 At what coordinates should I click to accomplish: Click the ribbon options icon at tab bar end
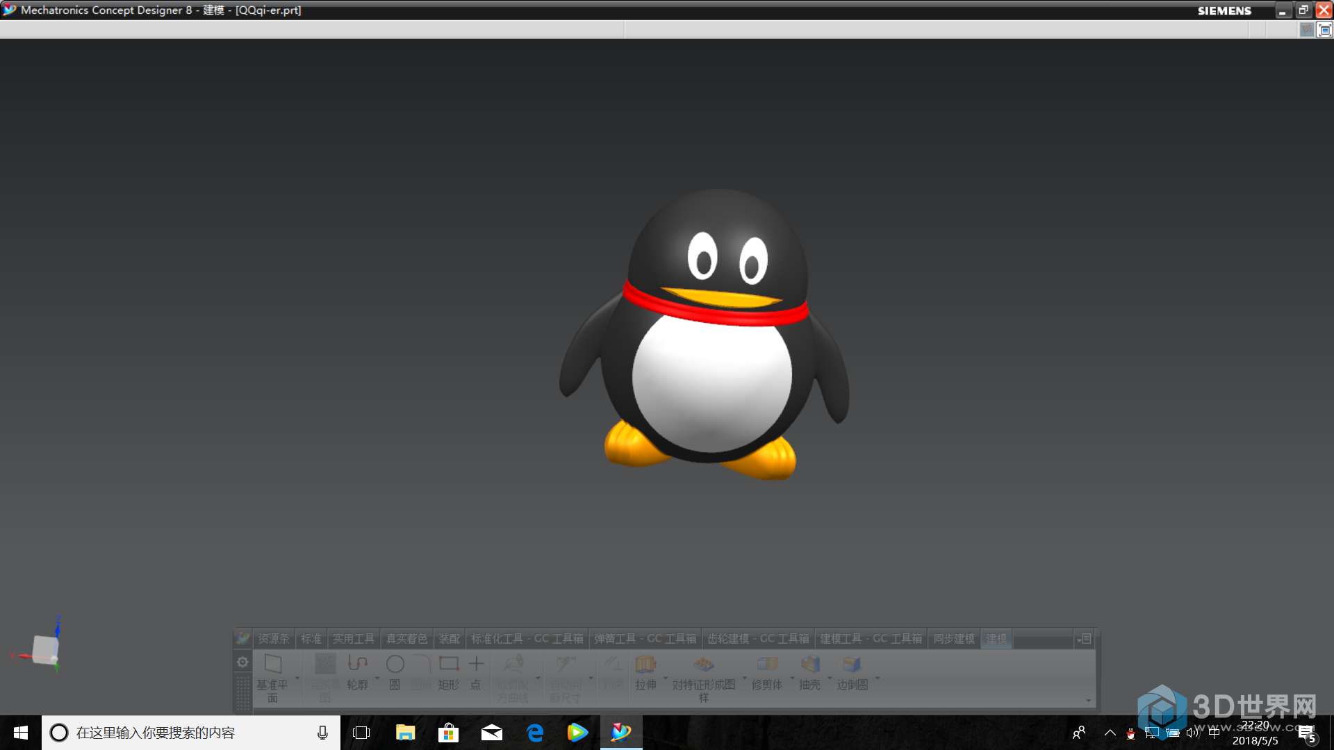(1083, 639)
